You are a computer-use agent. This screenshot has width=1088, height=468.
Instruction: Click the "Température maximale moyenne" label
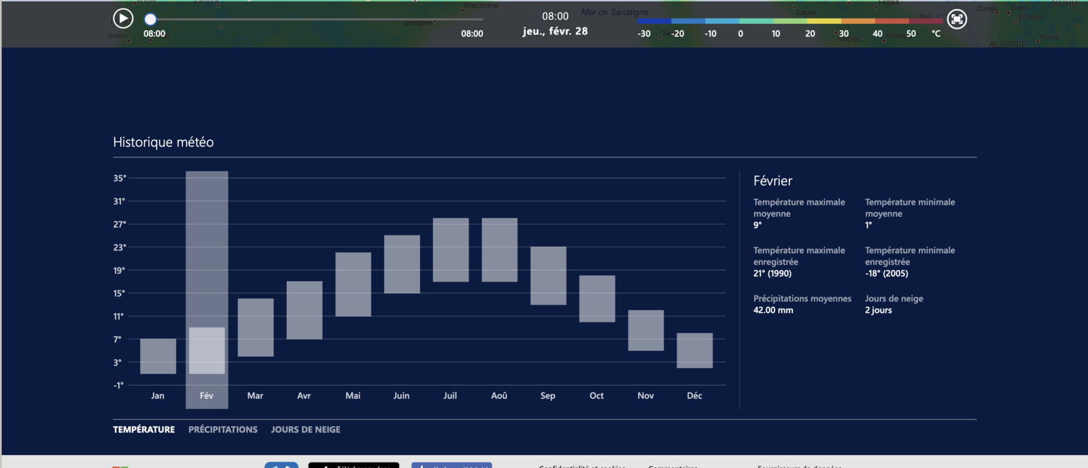pyautogui.click(x=799, y=207)
